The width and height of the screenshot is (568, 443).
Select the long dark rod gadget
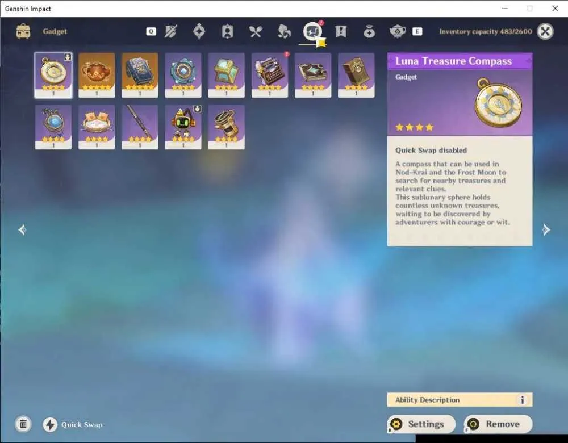[x=140, y=127]
